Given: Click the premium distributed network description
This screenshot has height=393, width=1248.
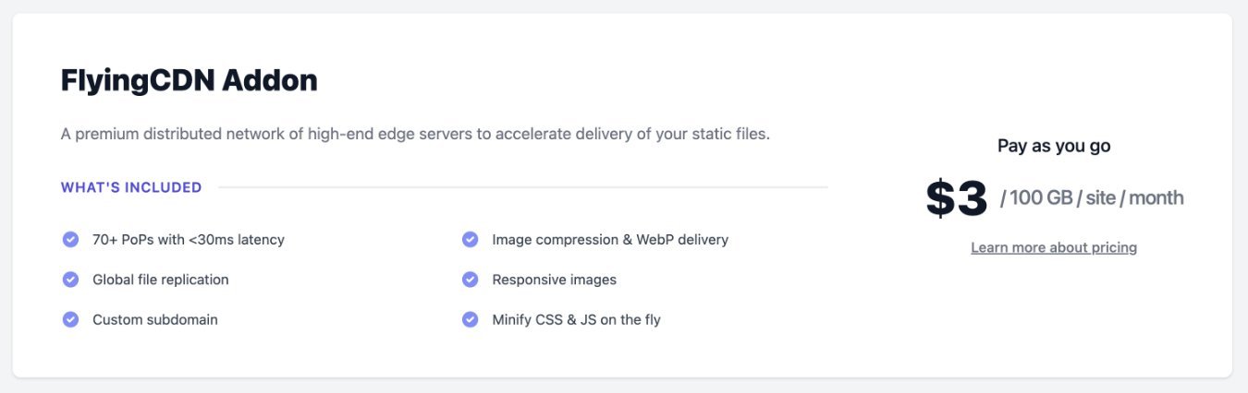Looking at the screenshot, I should pyautogui.click(x=415, y=134).
